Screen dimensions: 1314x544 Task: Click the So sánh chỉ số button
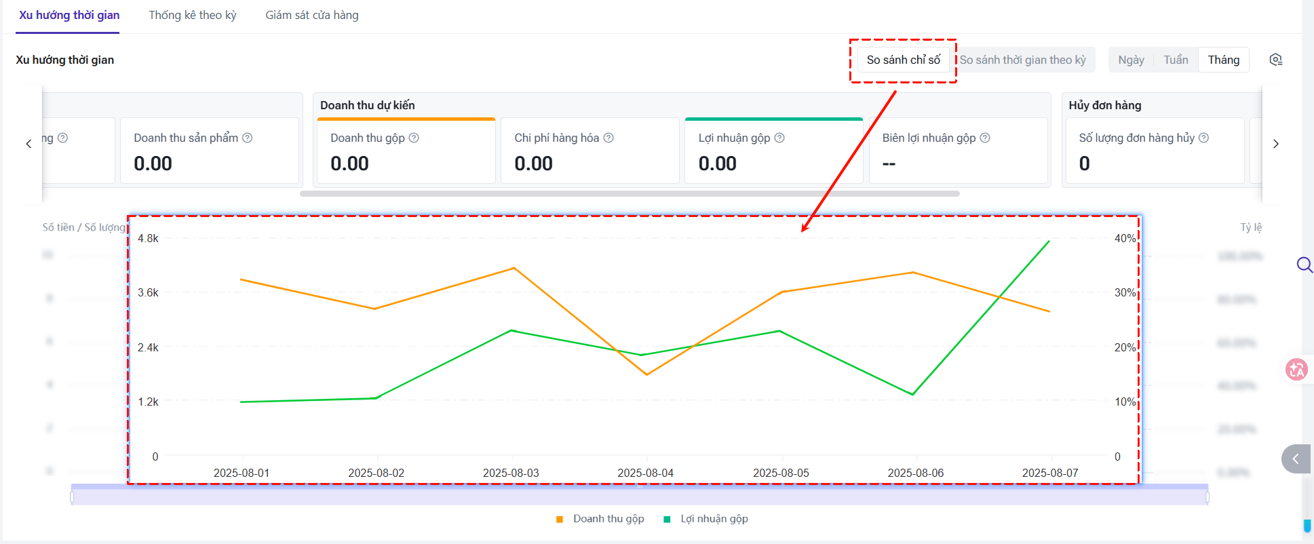point(903,60)
